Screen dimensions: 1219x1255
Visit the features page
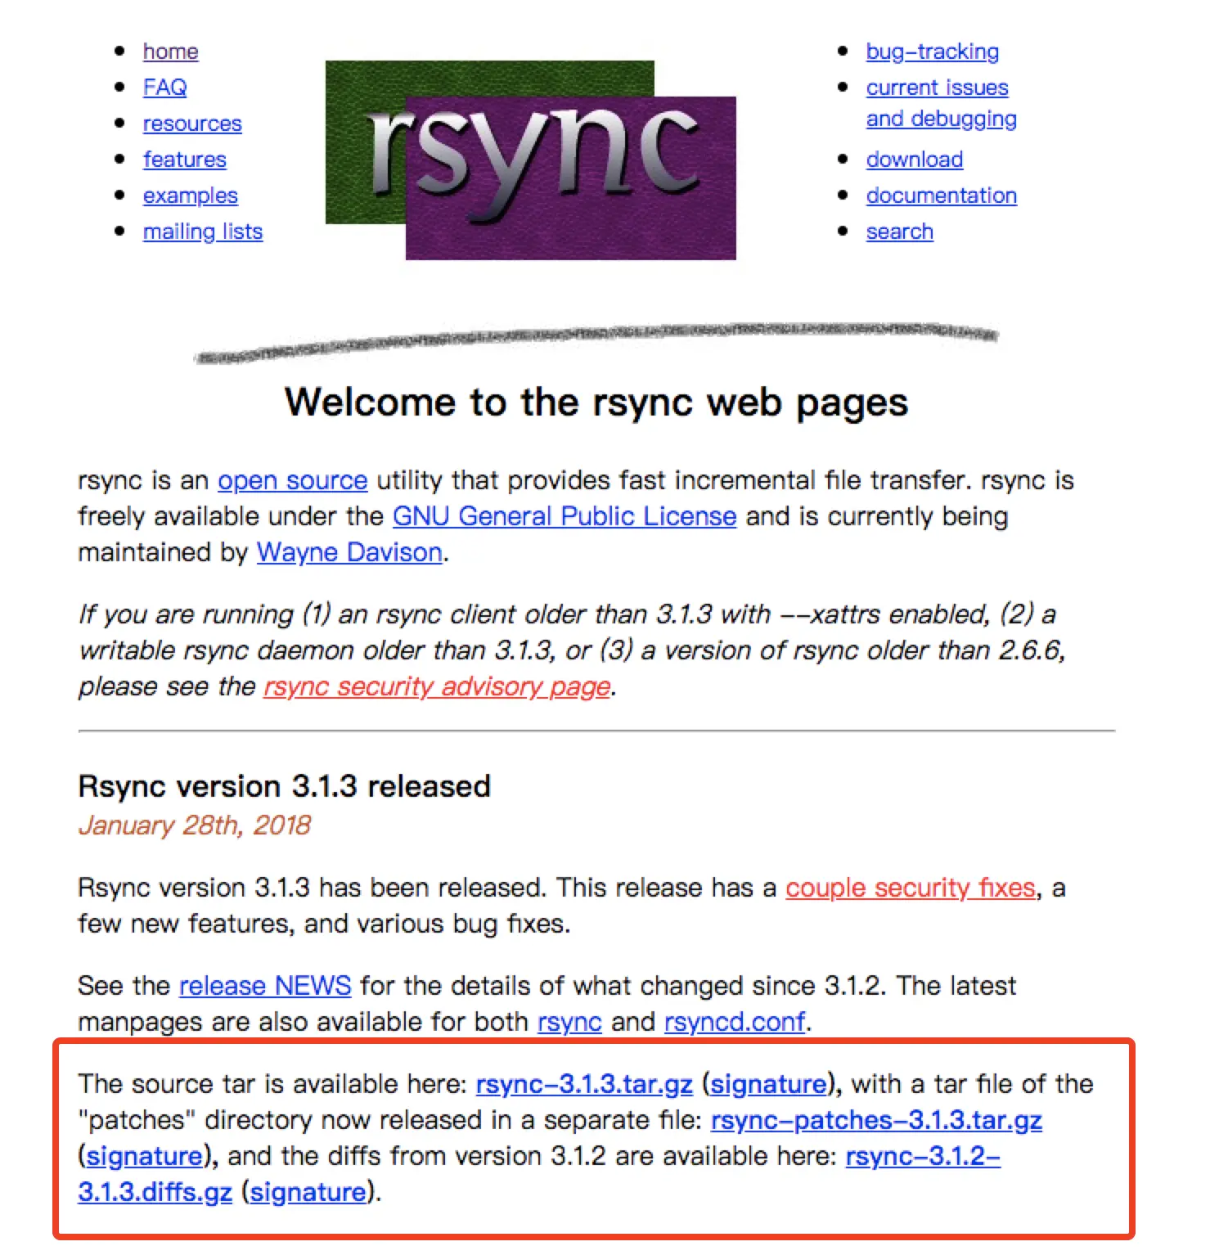[x=184, y=160]
